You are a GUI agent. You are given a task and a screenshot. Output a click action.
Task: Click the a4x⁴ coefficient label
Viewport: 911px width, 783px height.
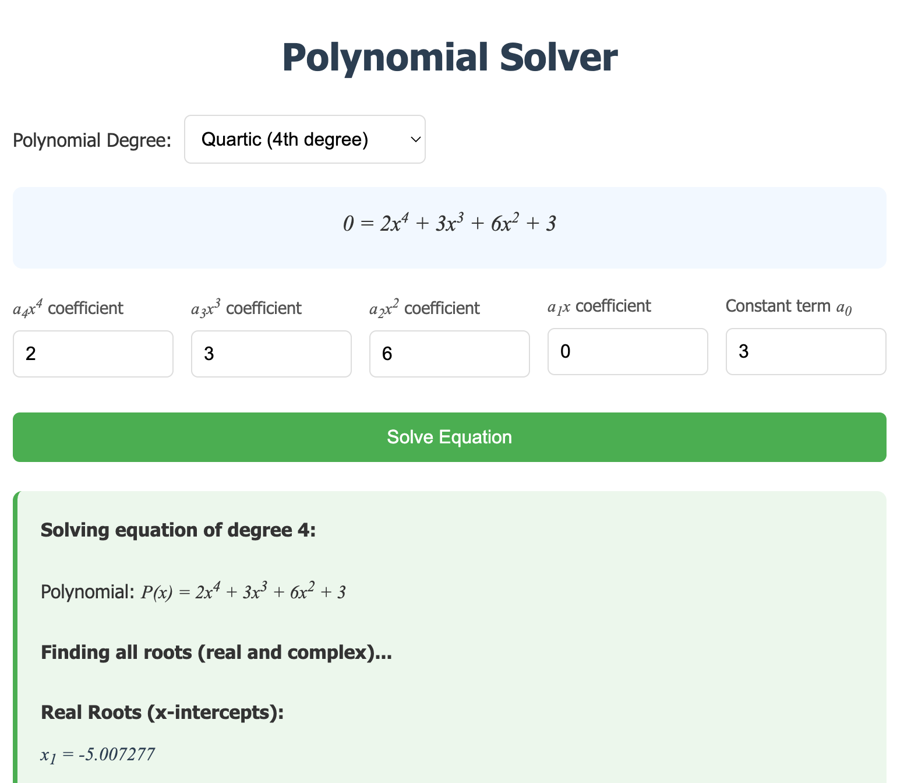[68, 308]
